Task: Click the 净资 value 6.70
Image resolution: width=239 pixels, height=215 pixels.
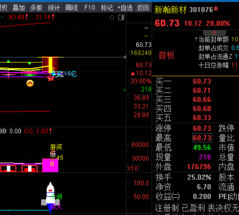Action: 204,187
